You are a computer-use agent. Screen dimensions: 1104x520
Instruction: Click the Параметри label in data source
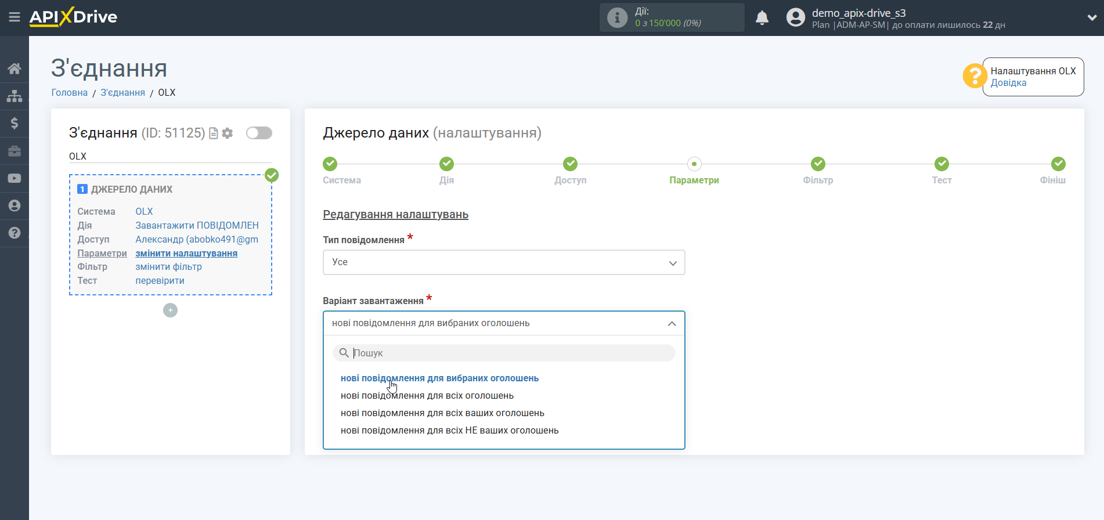[x=102, y=254]
